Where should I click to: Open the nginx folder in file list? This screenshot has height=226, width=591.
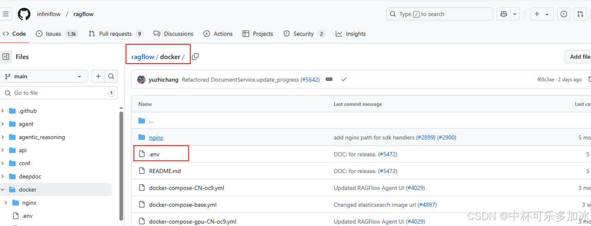point(156,137)
